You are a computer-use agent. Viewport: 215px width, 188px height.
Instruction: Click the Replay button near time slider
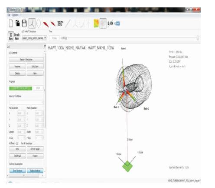(x=54, y=38)
